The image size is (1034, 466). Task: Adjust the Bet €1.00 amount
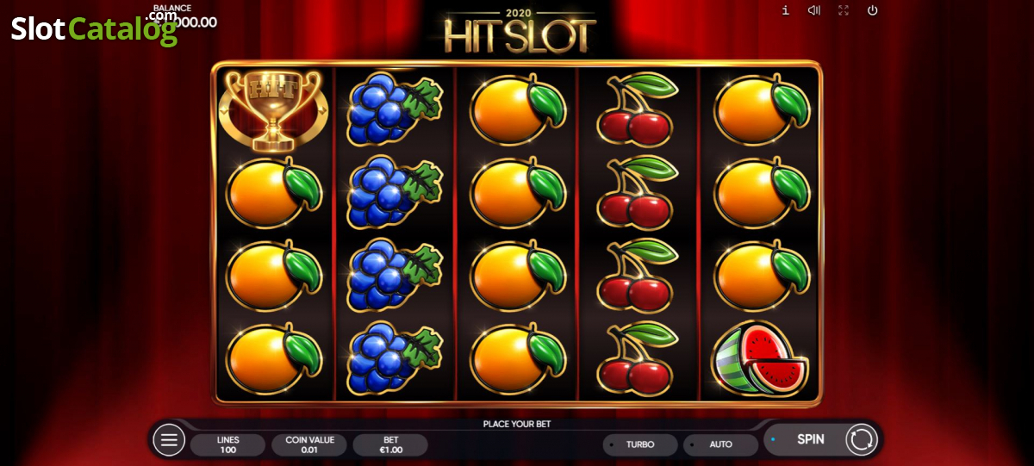(x=390, y=444)
